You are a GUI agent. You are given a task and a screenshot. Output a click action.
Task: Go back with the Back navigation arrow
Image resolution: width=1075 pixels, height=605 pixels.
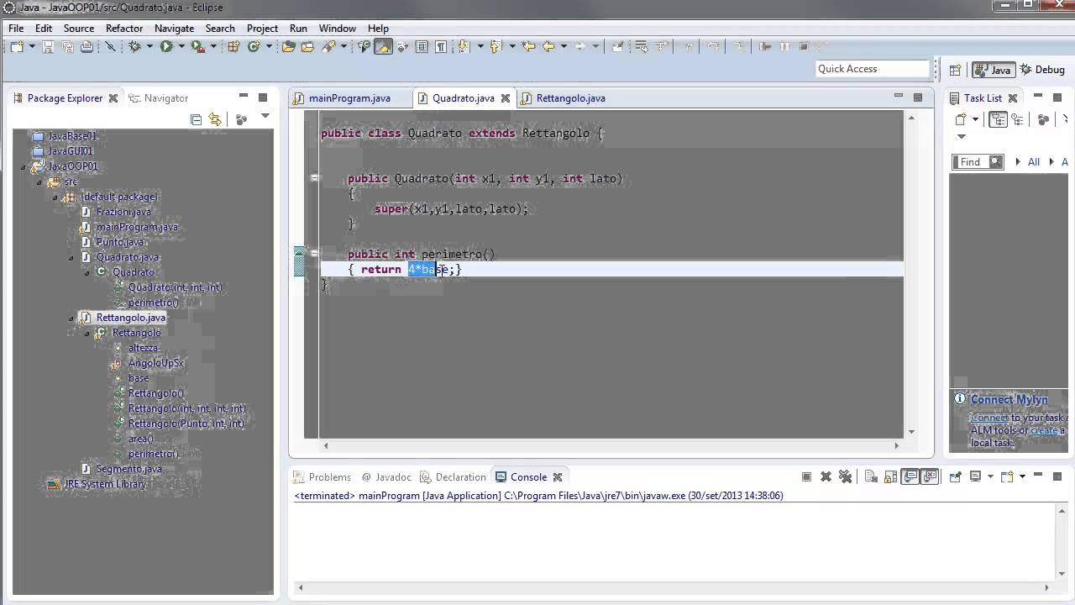(x=549, y=47)
